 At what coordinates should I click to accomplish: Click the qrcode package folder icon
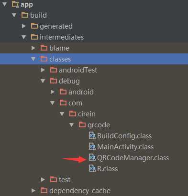(82, 125)
